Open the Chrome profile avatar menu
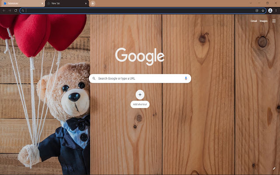The height and width of the screenshot is (175, 280). coord(270,10)
